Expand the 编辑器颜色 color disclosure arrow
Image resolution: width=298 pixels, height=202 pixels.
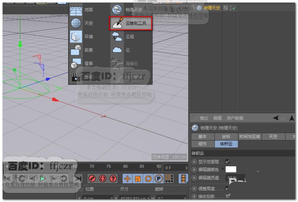click(x=223, y=169)
